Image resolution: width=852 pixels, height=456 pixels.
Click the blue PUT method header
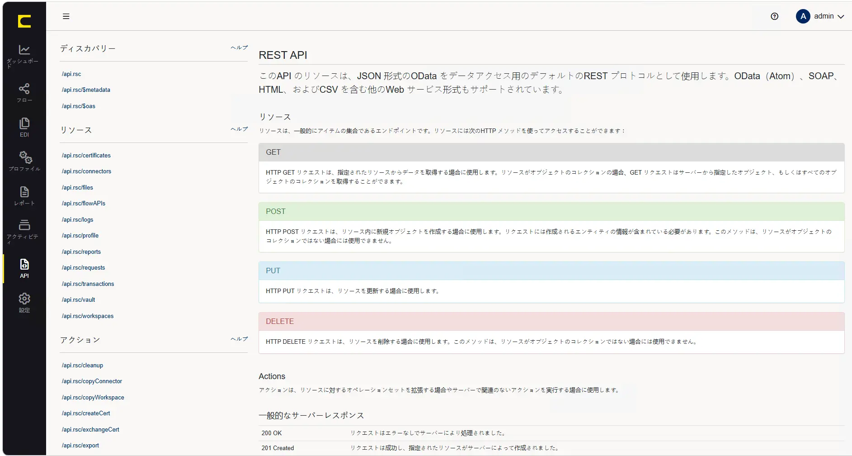coord(551,271)
